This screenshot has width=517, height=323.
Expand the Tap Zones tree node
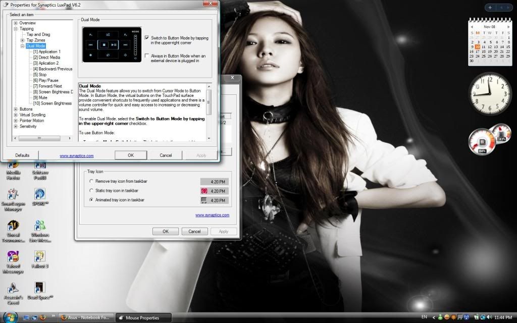pyautogui.click(x=22, y=40)
